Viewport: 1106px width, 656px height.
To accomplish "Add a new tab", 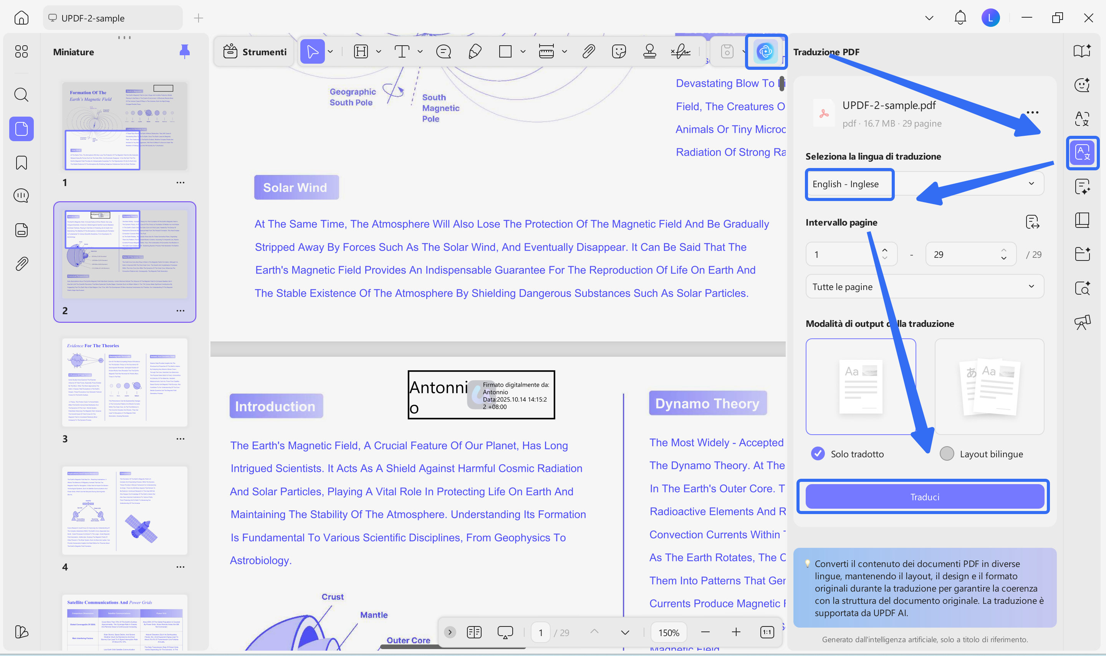I will [x=199, y=18].
